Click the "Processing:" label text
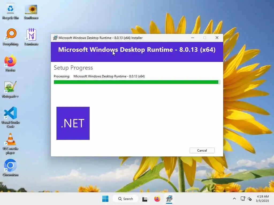 (62, 76)
